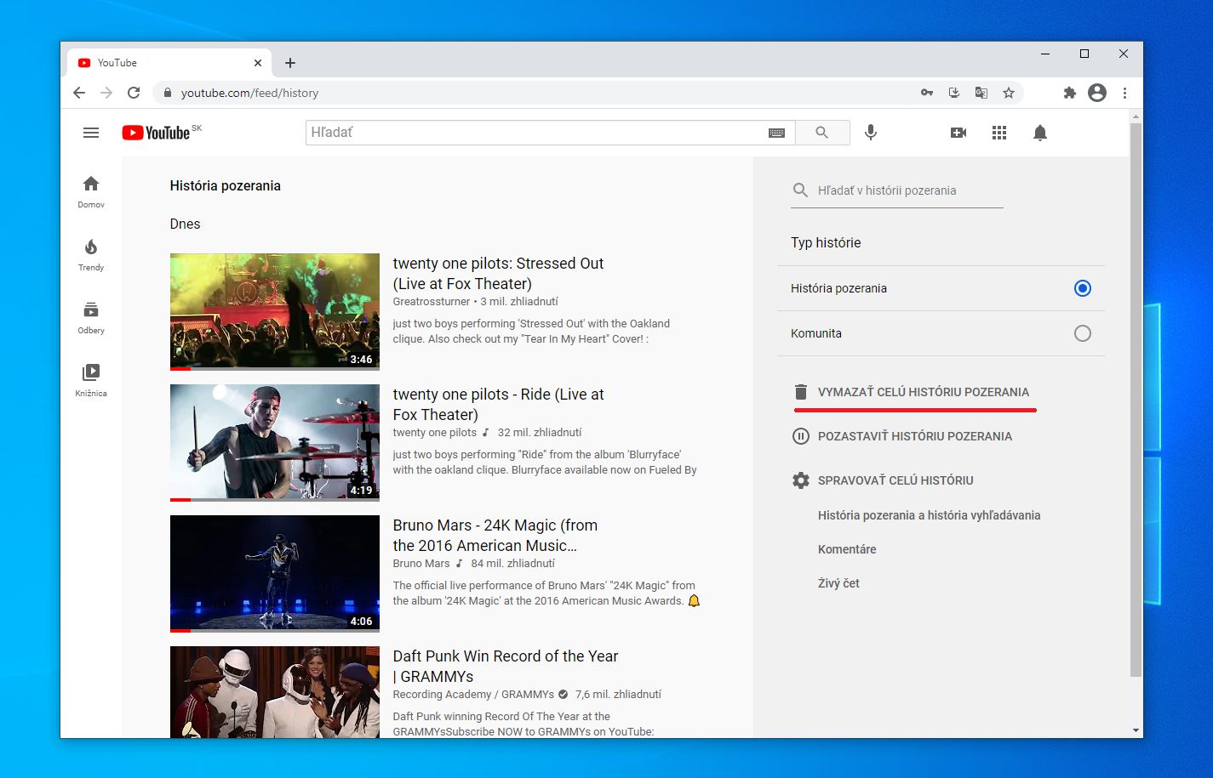Open the notifications bell

[1040, 133]
